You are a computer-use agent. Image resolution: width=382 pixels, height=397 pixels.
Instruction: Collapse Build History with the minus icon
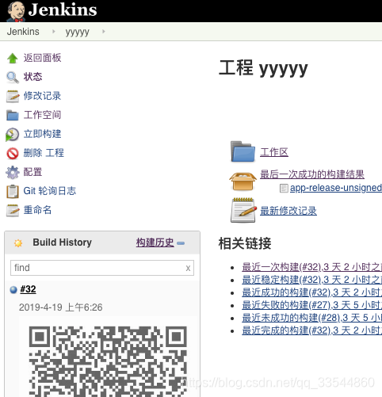click(x=181, y=243)
